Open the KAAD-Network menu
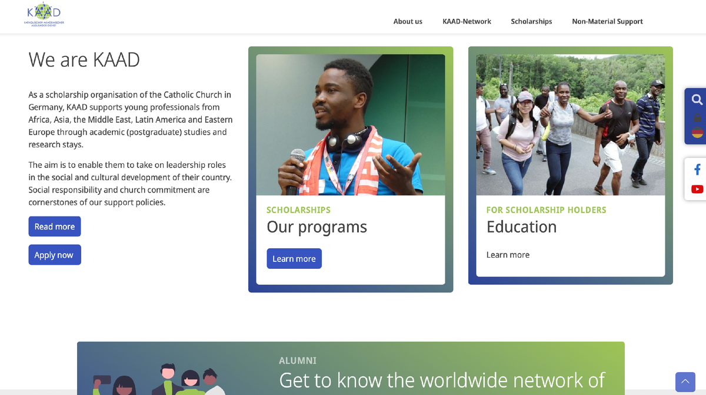706x395 pixels. click(x=467, y=22)
